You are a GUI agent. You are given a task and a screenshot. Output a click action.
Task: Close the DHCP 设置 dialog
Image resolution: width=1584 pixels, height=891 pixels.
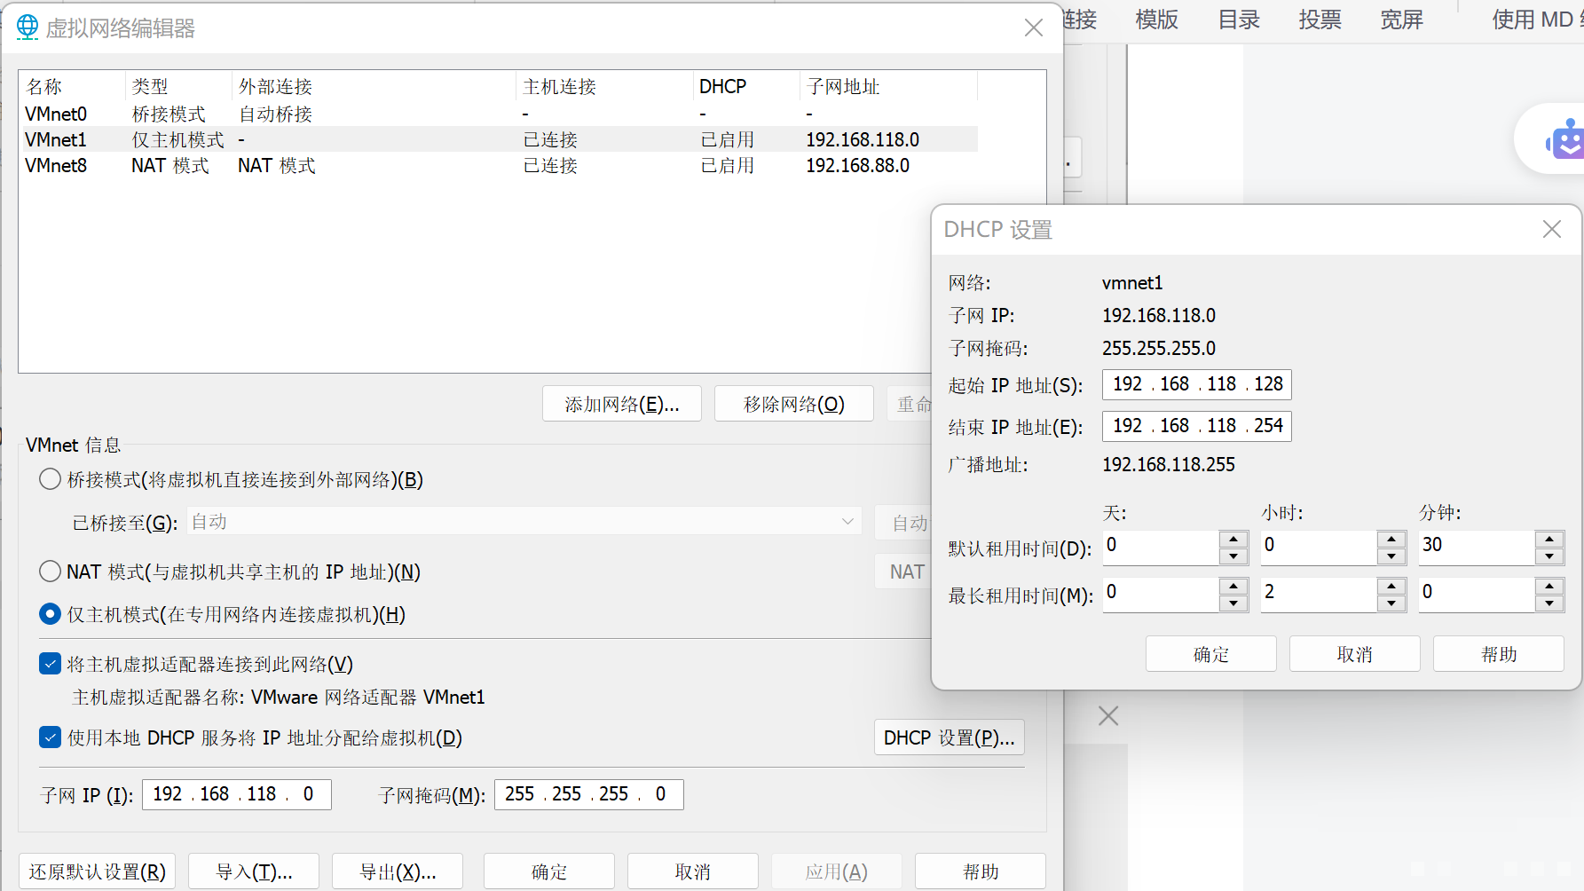tap(1551, 229)
